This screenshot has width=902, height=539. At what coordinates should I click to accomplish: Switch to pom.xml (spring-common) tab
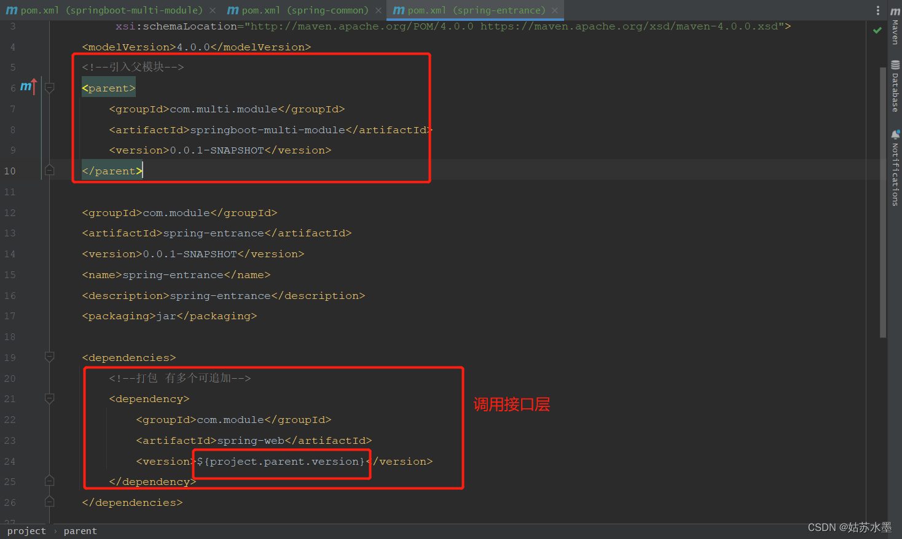[304, 10]
